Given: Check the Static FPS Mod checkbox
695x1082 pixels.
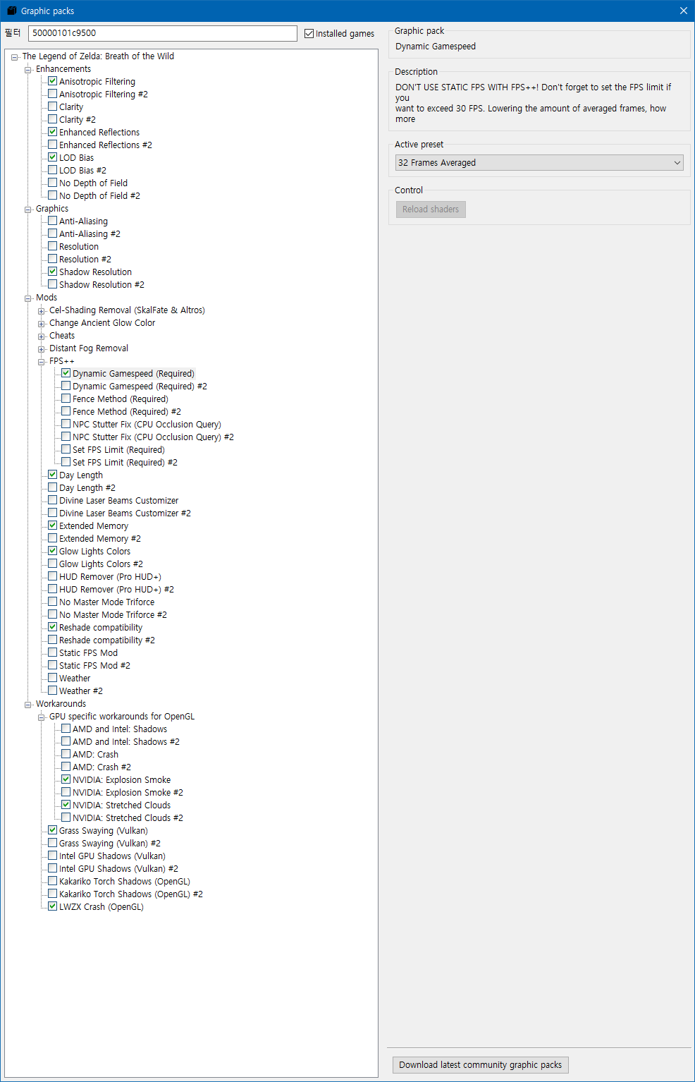Looking at the screenshot, I should coord(52,652).
